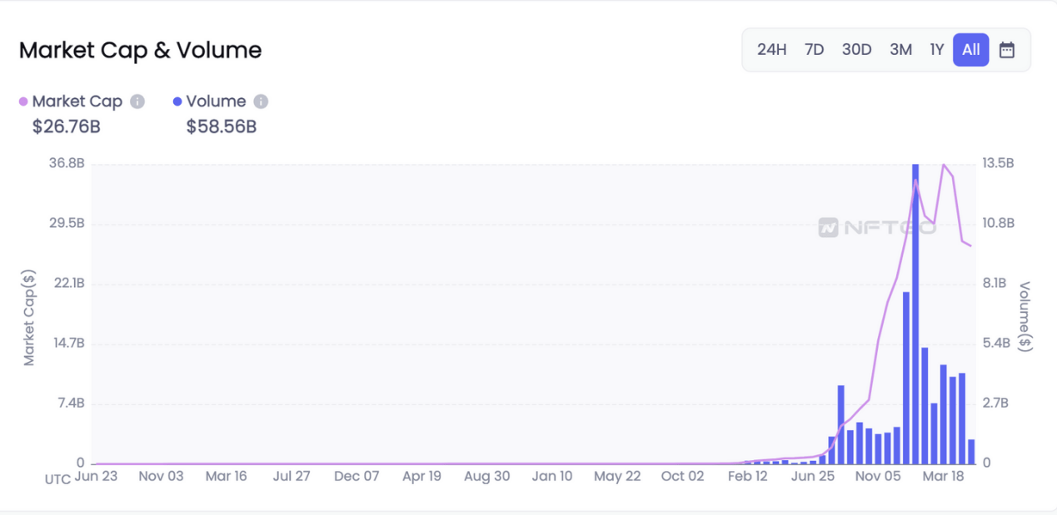
Task: Click the tallest volume bar in chart
Action: pos(915,316)
